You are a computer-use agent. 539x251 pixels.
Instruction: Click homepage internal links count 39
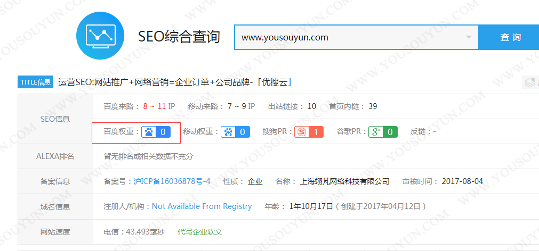pyautogui.click(x=373, y=106)
